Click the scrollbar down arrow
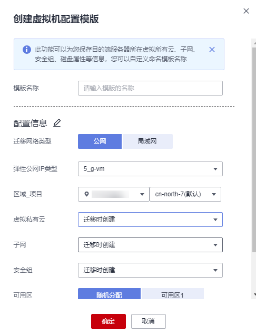256x333 pixels. [254, 294]
